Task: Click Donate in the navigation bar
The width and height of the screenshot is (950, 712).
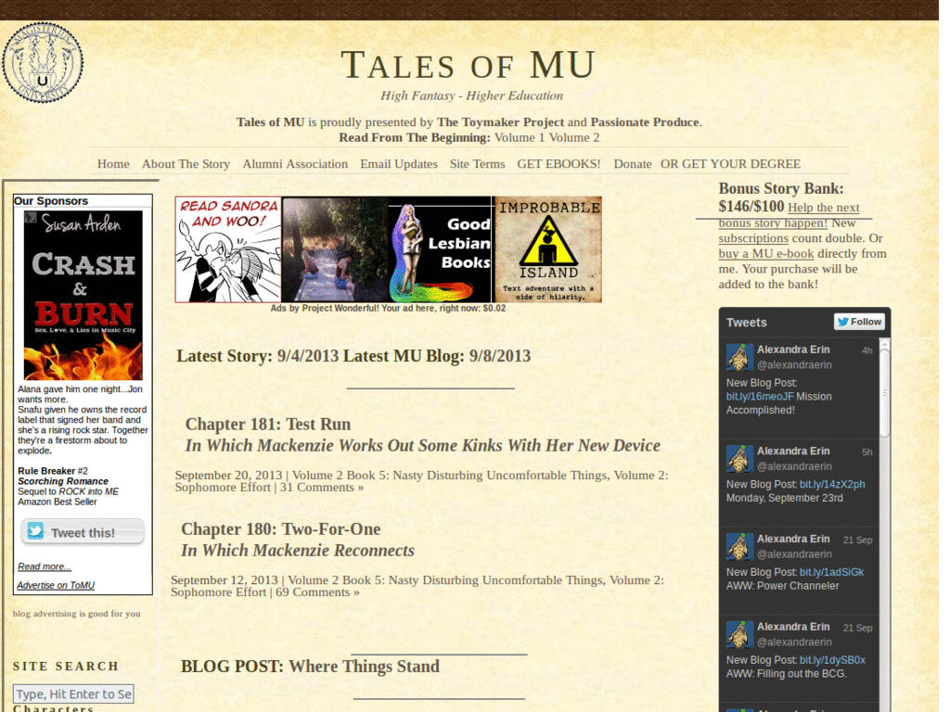Action: 633,164
